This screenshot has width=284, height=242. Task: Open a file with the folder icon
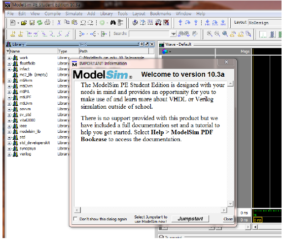point(24,23)
